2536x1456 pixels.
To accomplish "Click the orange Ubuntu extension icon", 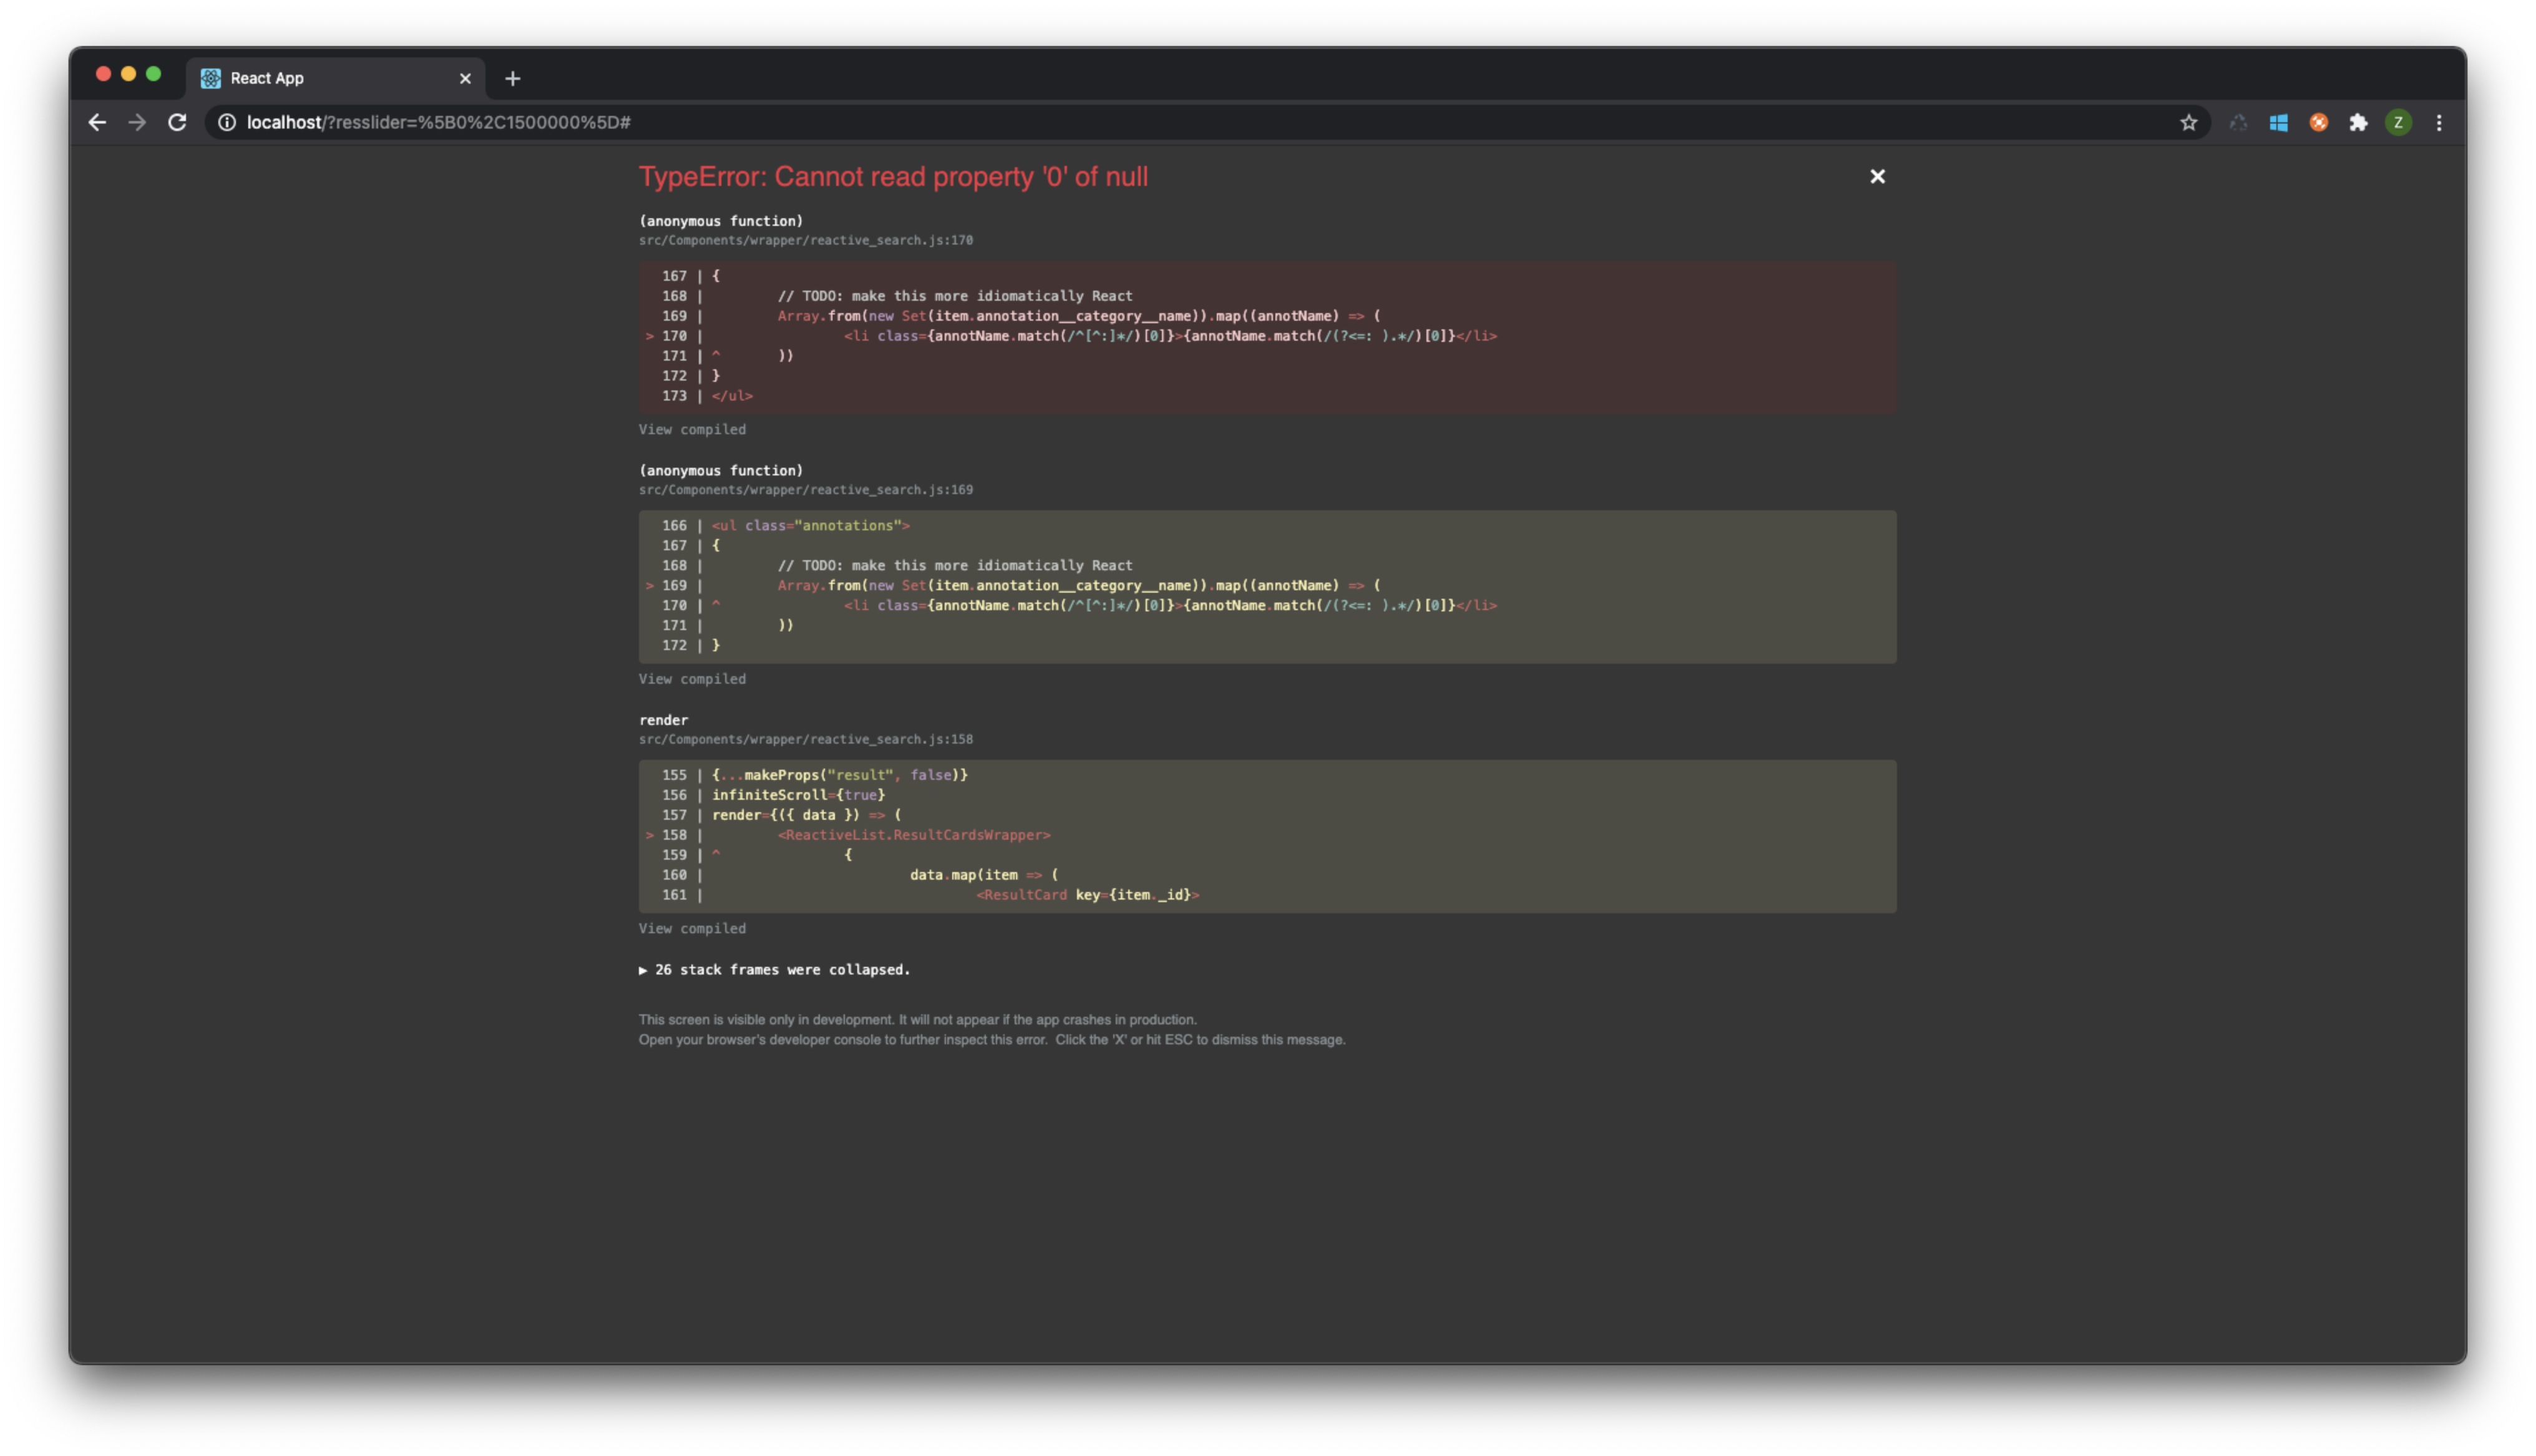I will (2319, 122).
